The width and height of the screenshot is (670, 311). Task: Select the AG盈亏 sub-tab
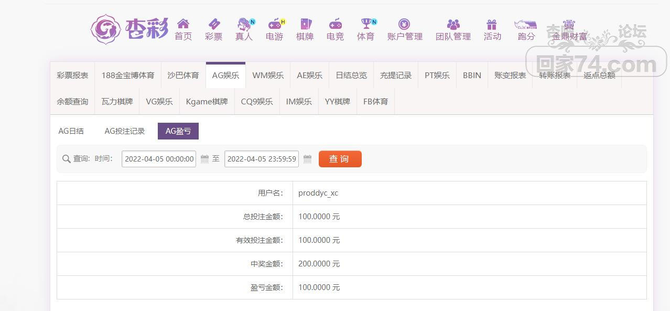(x=178, y=131)
